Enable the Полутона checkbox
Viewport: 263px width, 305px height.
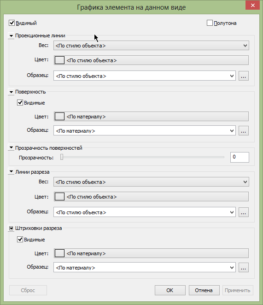click(210, 23)
